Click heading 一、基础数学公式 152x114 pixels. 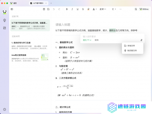[x=64, y=42]
